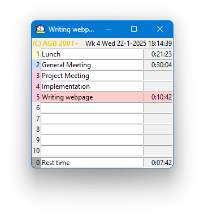Switch to Rest time via number 0
The image size is (204, 217).
(36, 163)
